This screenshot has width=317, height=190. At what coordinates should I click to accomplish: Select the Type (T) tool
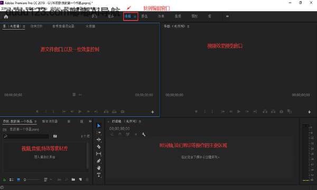(x=99, y=175)
